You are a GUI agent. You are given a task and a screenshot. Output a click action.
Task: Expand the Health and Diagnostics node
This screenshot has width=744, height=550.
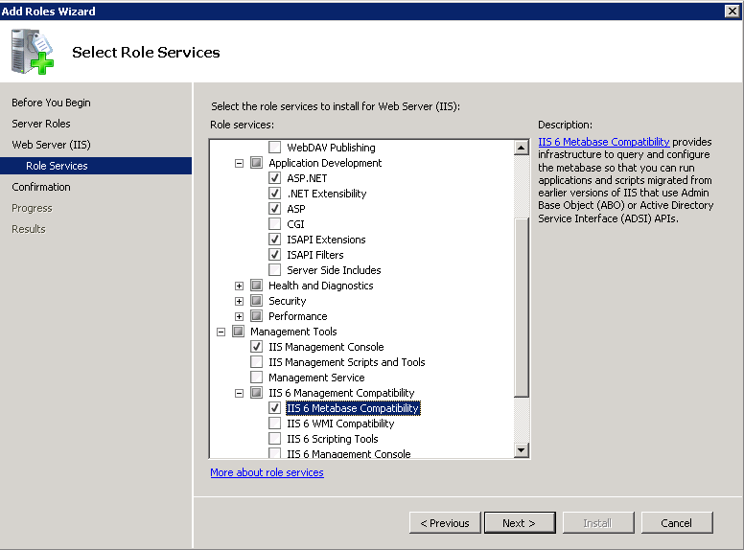pos(240,286)
